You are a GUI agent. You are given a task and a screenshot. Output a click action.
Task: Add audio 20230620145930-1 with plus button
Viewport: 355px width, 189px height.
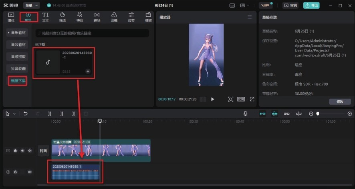pos(88,72)
